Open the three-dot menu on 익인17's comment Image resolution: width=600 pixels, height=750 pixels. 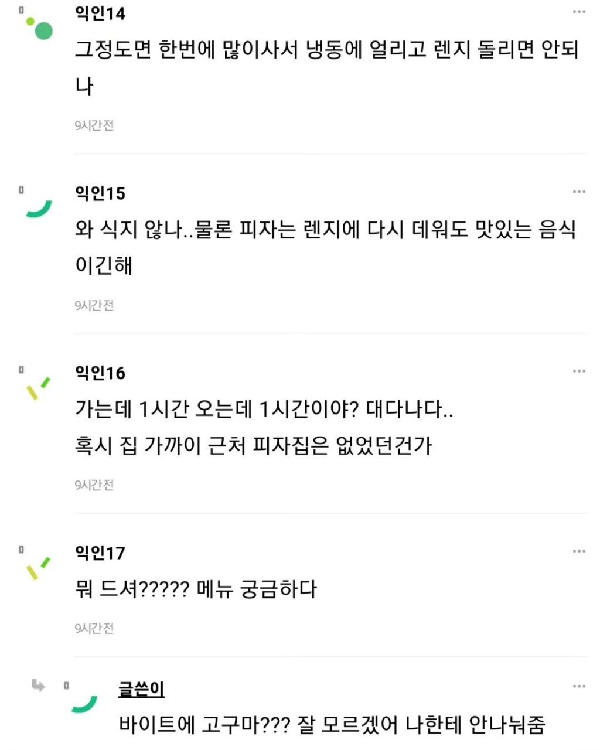[579, 551]
